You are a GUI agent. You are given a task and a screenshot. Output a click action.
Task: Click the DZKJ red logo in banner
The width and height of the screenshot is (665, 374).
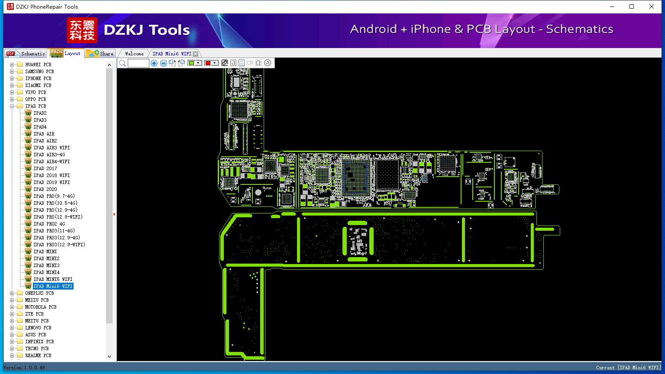pyautogui.click(x=82, y=30)
